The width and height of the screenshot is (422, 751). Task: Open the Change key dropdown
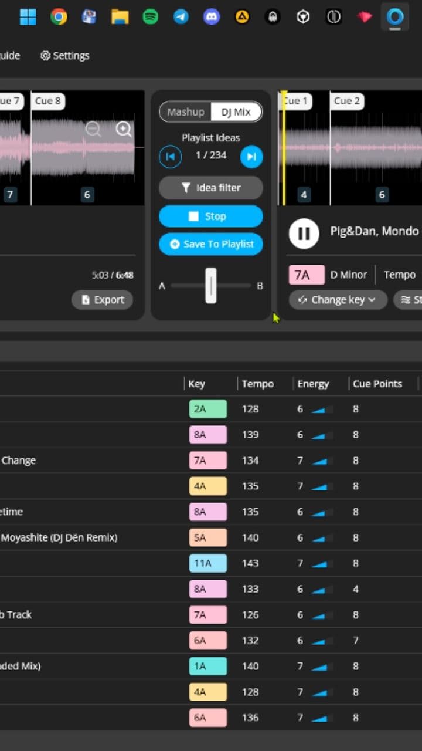point(338,300)
